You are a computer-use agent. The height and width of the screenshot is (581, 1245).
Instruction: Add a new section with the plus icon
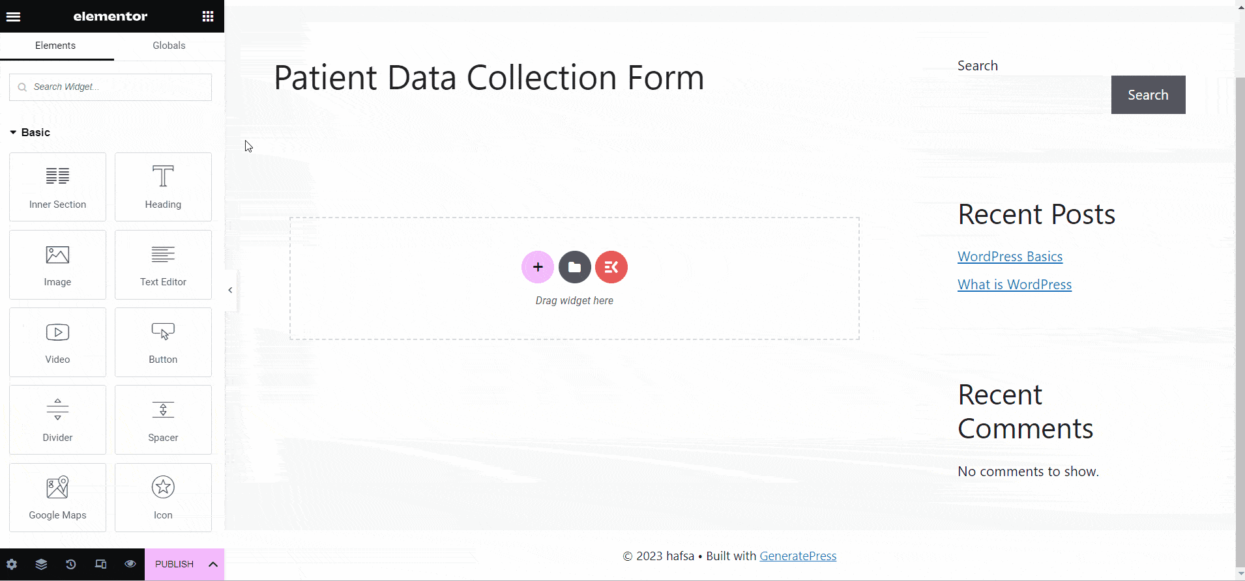536,266
